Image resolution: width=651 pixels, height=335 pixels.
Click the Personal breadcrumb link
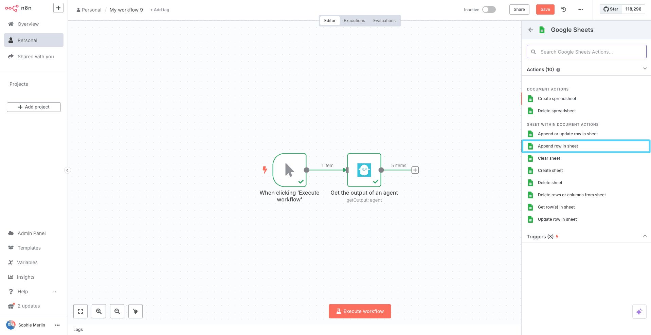click(x=89, y=10)
